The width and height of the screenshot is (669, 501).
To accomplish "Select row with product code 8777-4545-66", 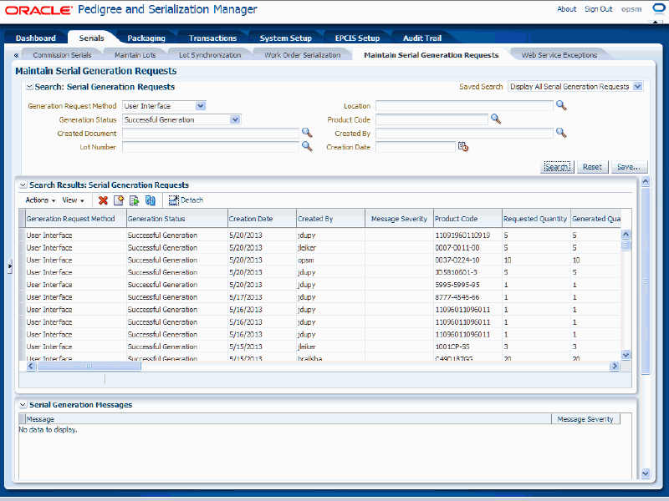I will pyautogui.click(x=320, y=297).
